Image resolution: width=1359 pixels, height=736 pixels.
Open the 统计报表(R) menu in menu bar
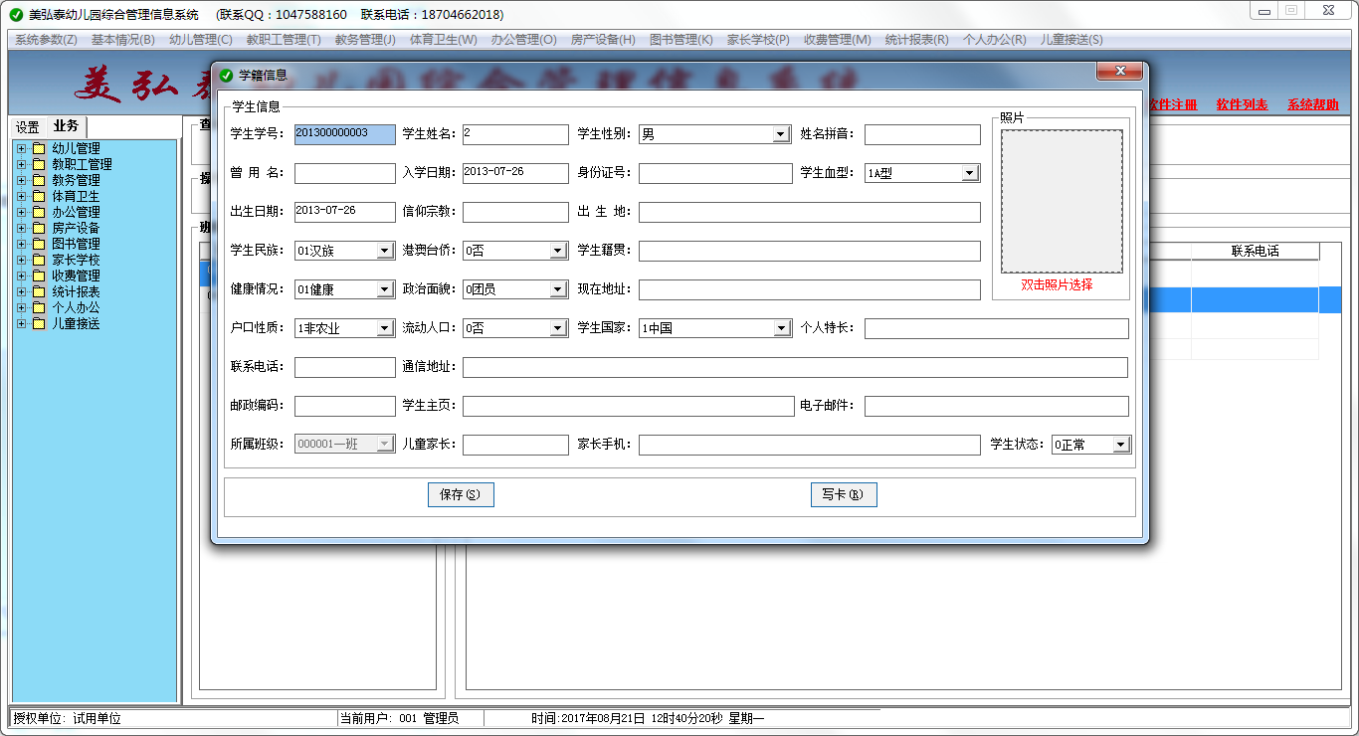(x=917, y=40)
